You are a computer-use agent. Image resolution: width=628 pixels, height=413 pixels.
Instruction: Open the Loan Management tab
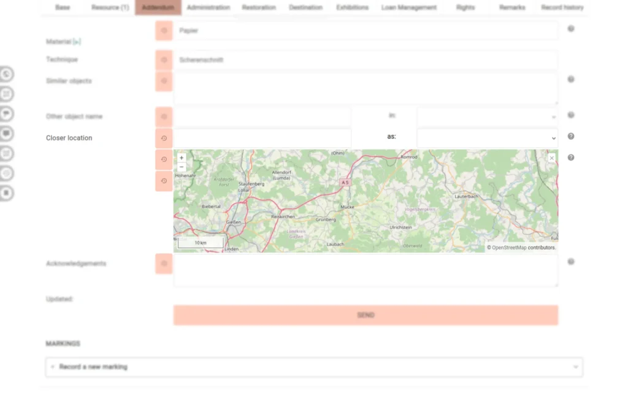pyautogui.click(x=409, y=7)
